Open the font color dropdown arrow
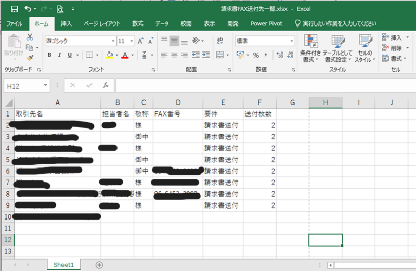The height and width of the screenshot is (271, 416). coord(133,55)
